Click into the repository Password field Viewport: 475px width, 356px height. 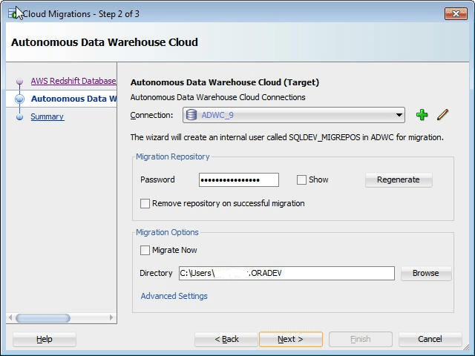[x=239, y=179]
